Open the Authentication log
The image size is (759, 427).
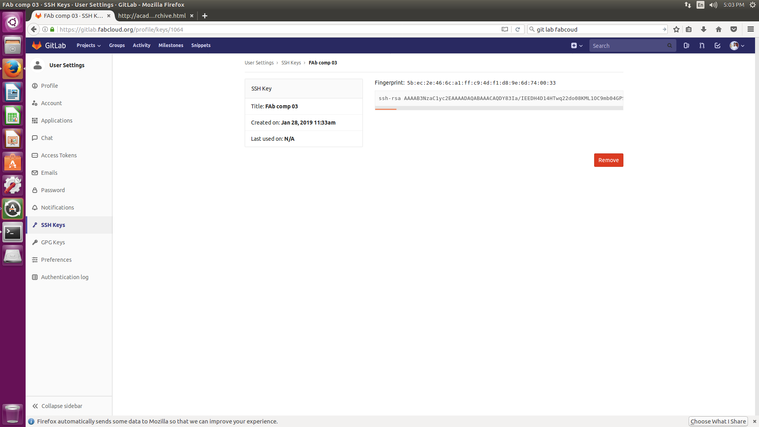coord(64,277)
